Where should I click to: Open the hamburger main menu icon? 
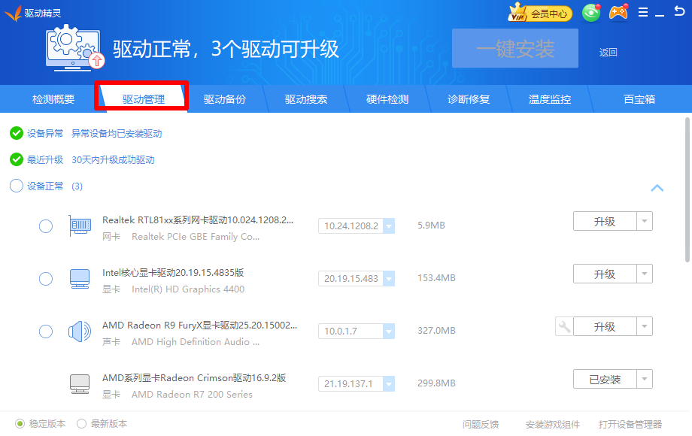[643, 13]
